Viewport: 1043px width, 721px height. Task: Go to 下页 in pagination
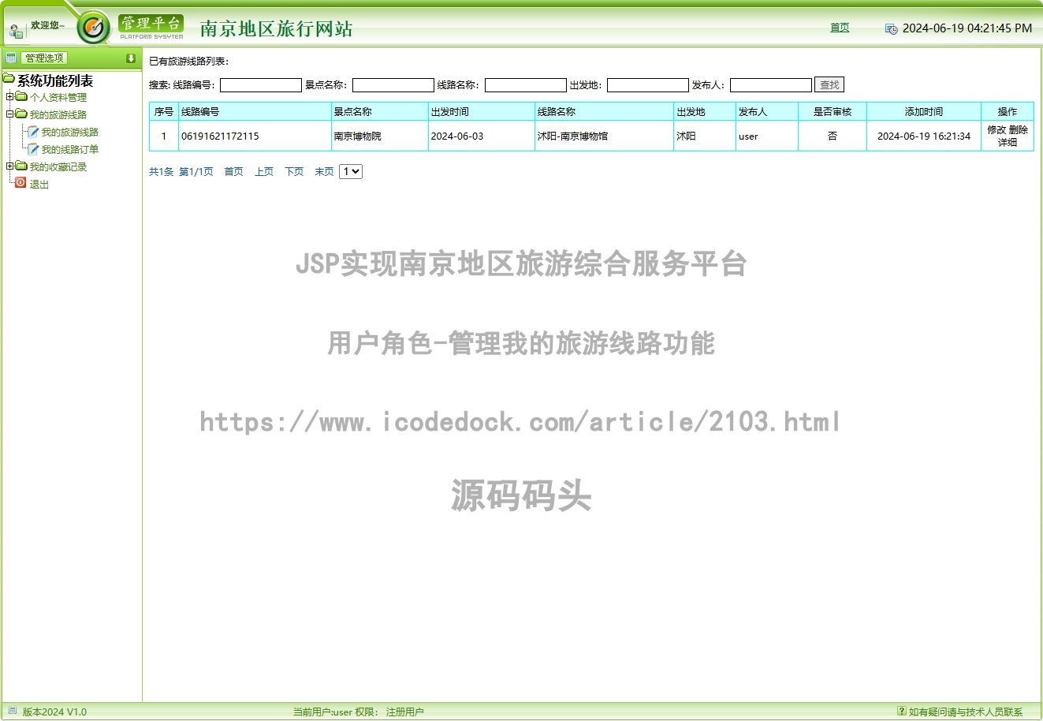[294, 171]
